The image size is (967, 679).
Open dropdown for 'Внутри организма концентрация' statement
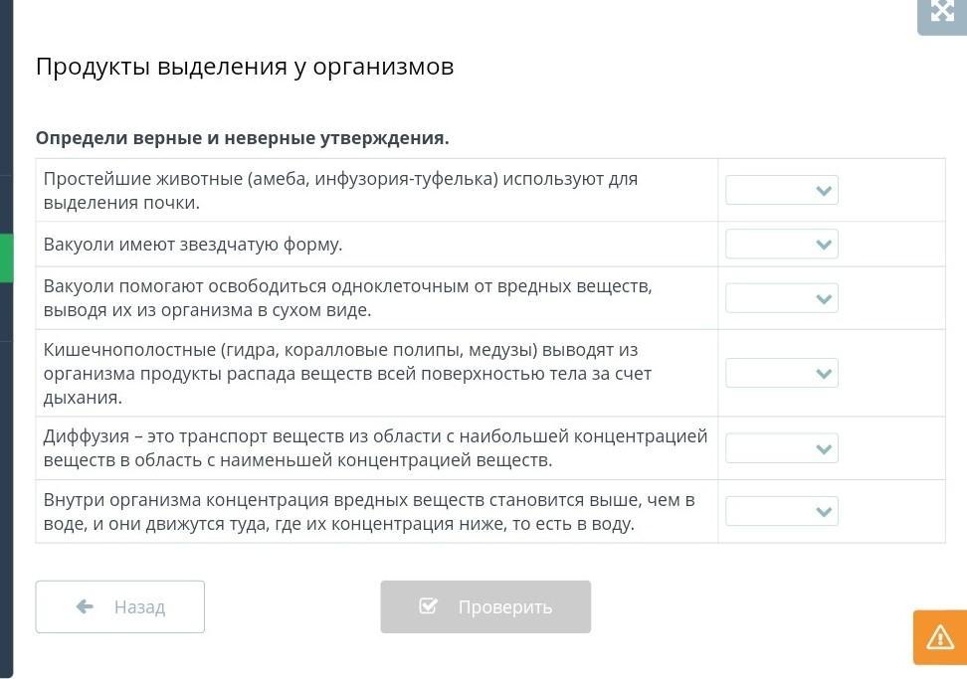point(782,511)
